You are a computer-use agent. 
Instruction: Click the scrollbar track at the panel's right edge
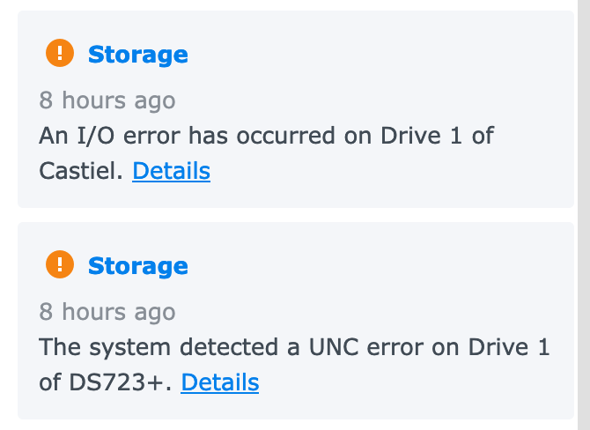click(x=582, y=215)
